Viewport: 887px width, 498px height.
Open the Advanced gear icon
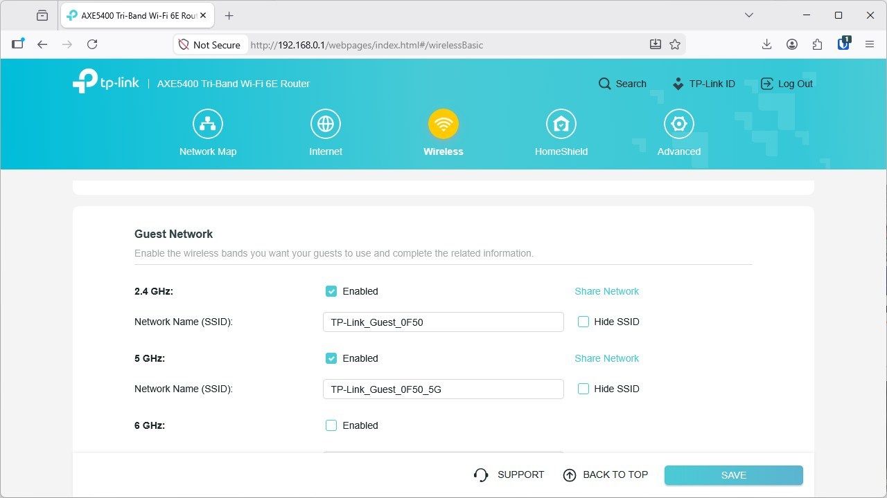[679, 124]
